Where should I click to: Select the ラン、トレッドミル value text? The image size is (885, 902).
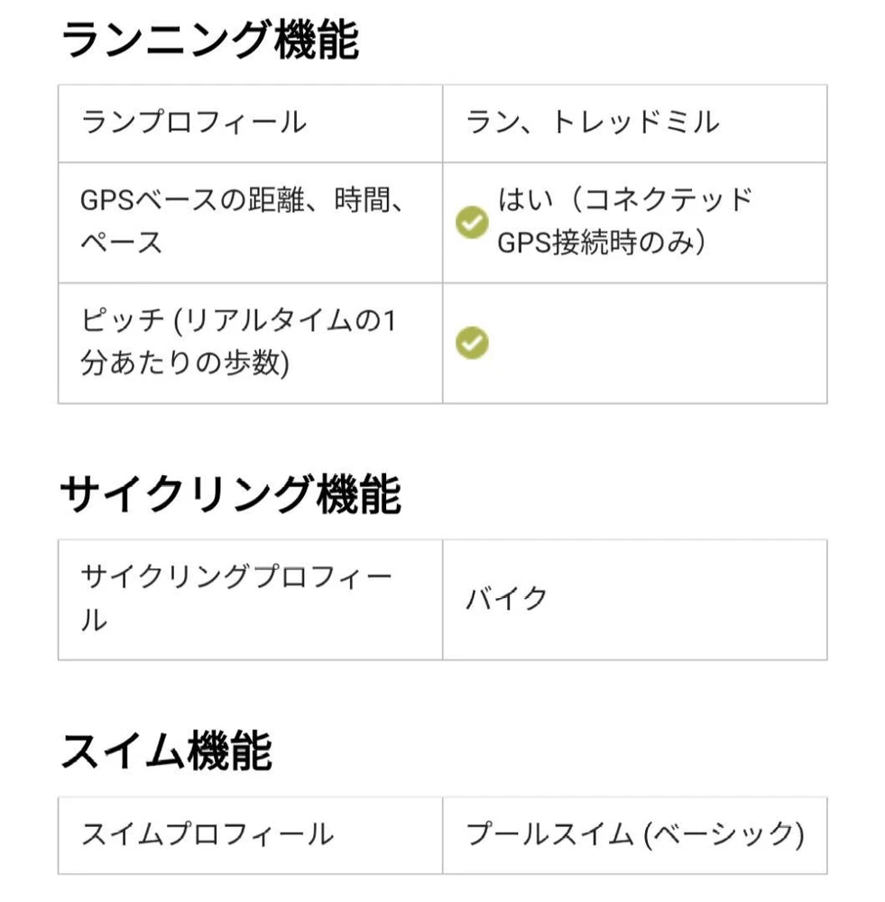point(593,123)
